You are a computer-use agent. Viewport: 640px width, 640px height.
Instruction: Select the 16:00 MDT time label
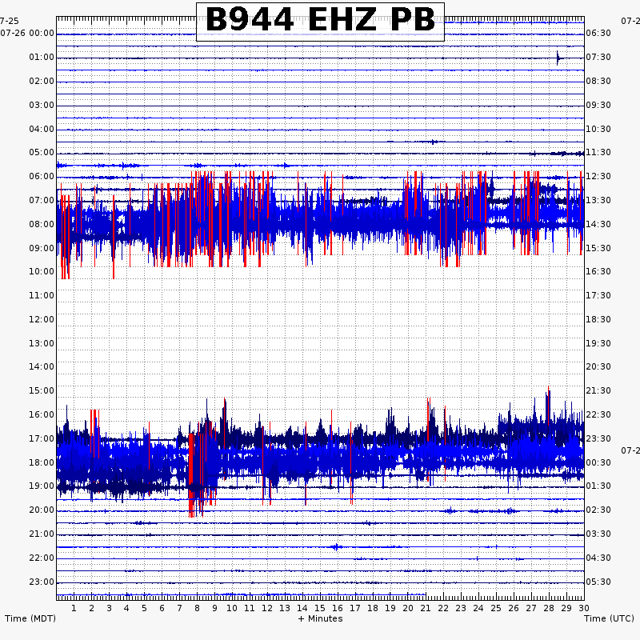pyautogui.click(x=42, y=414)
